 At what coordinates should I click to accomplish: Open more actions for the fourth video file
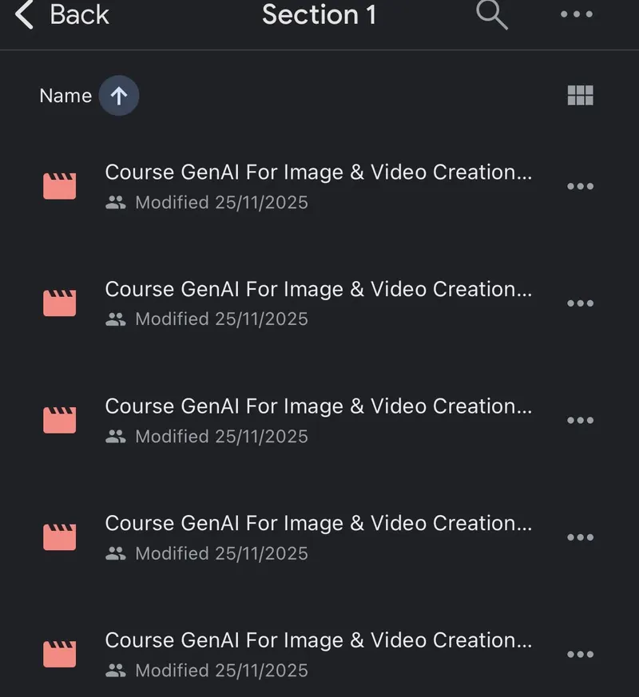[581, 537]
